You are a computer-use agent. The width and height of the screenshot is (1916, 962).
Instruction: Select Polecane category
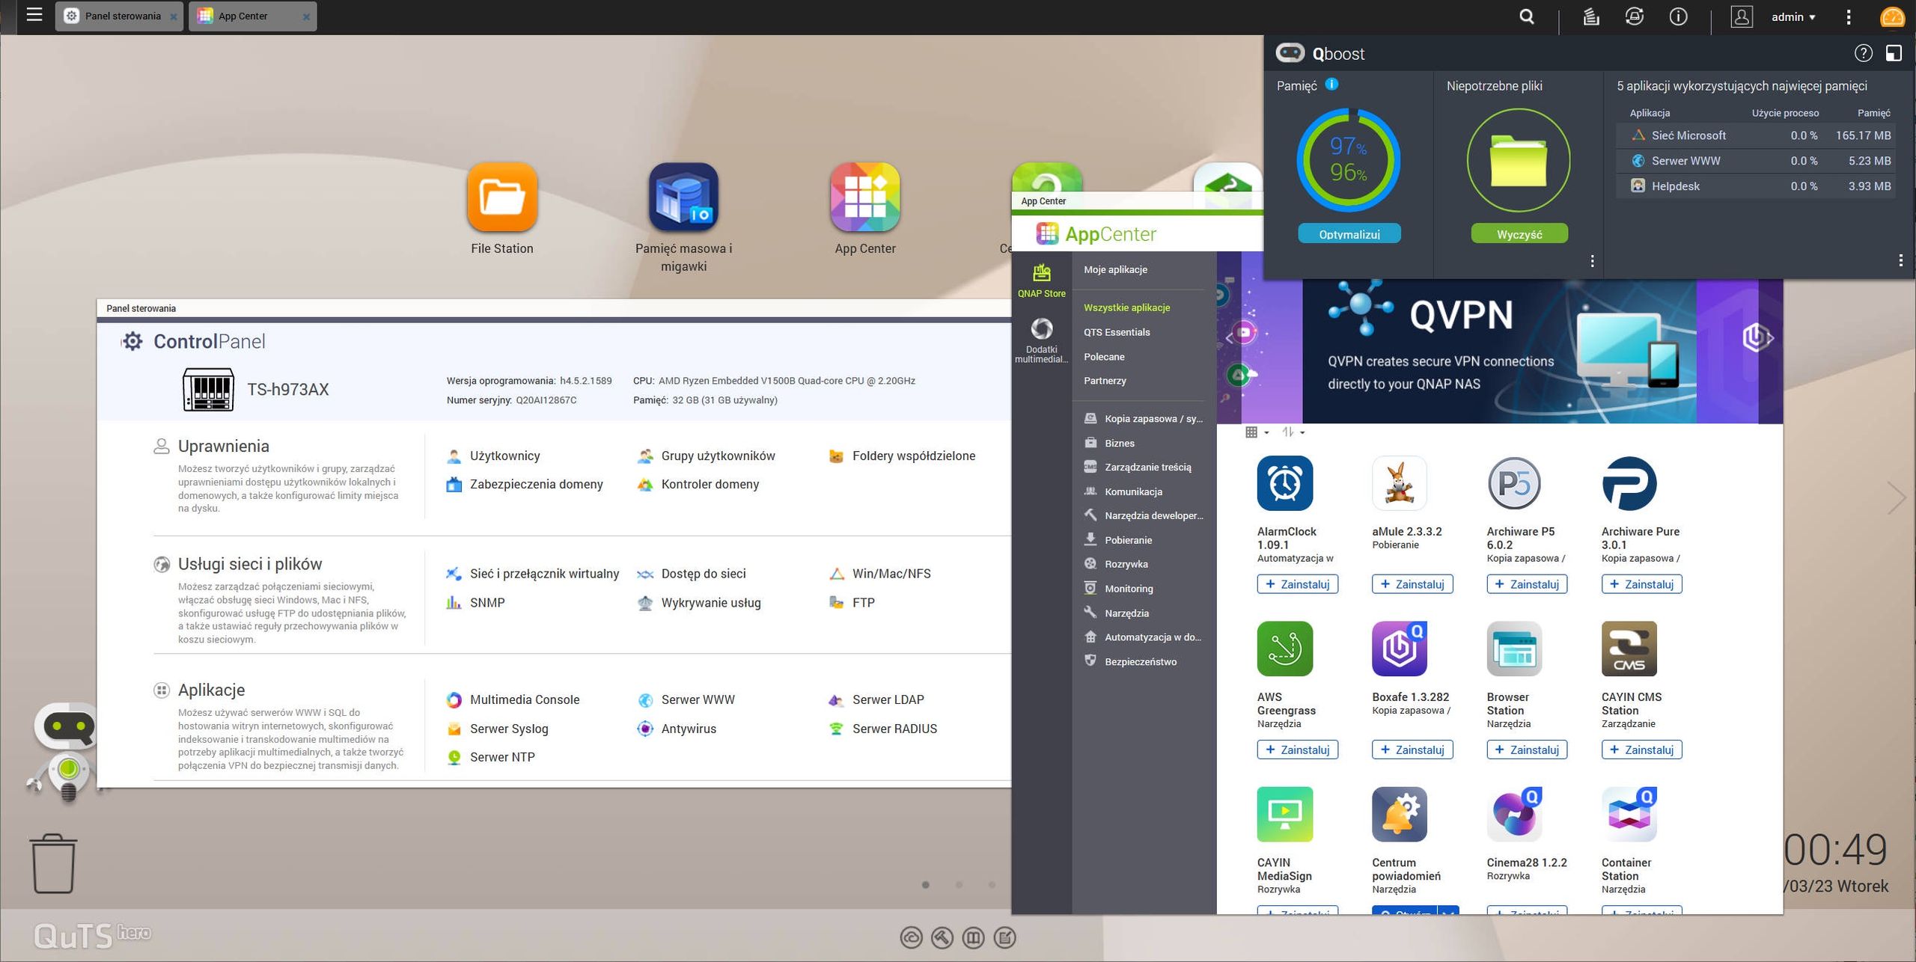(x=1104, y=357)
